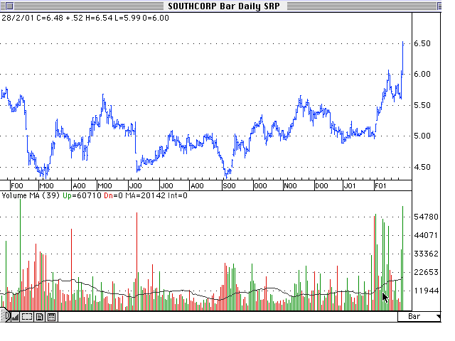Click the 54780 volume axis label
Screen dimensions: 455x341
426,217
